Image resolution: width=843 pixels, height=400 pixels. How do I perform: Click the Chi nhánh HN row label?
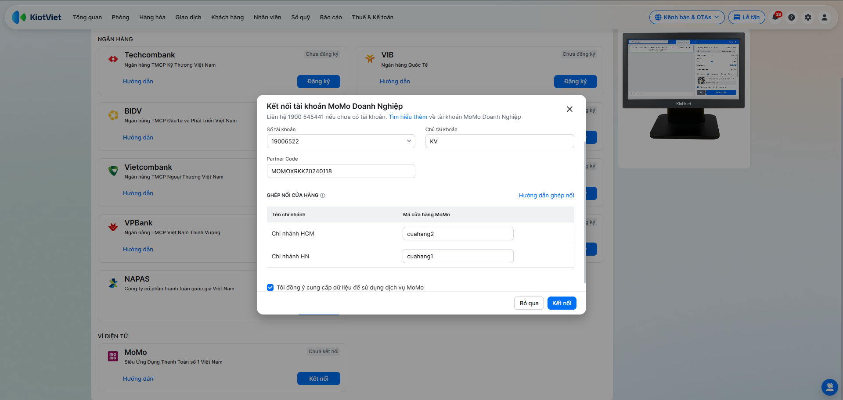(290, 257)
